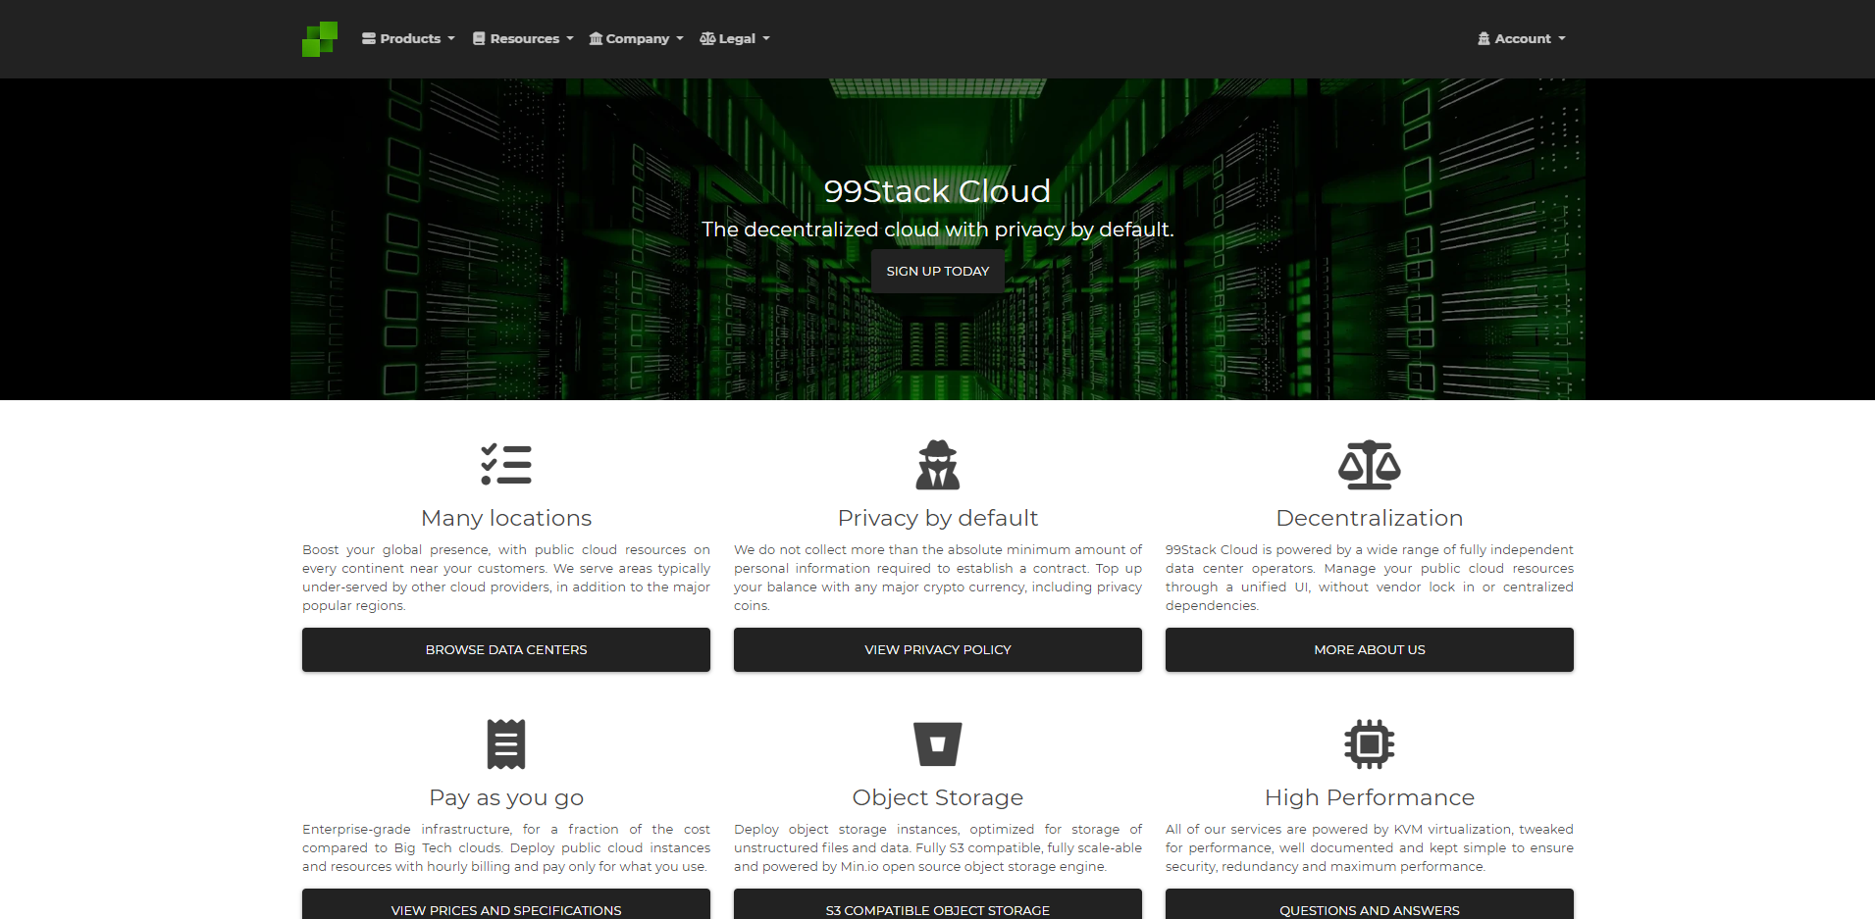The image size is (1875, 919).
Task: Click paragraph starting 'All of our services'
Action: 1370,847
